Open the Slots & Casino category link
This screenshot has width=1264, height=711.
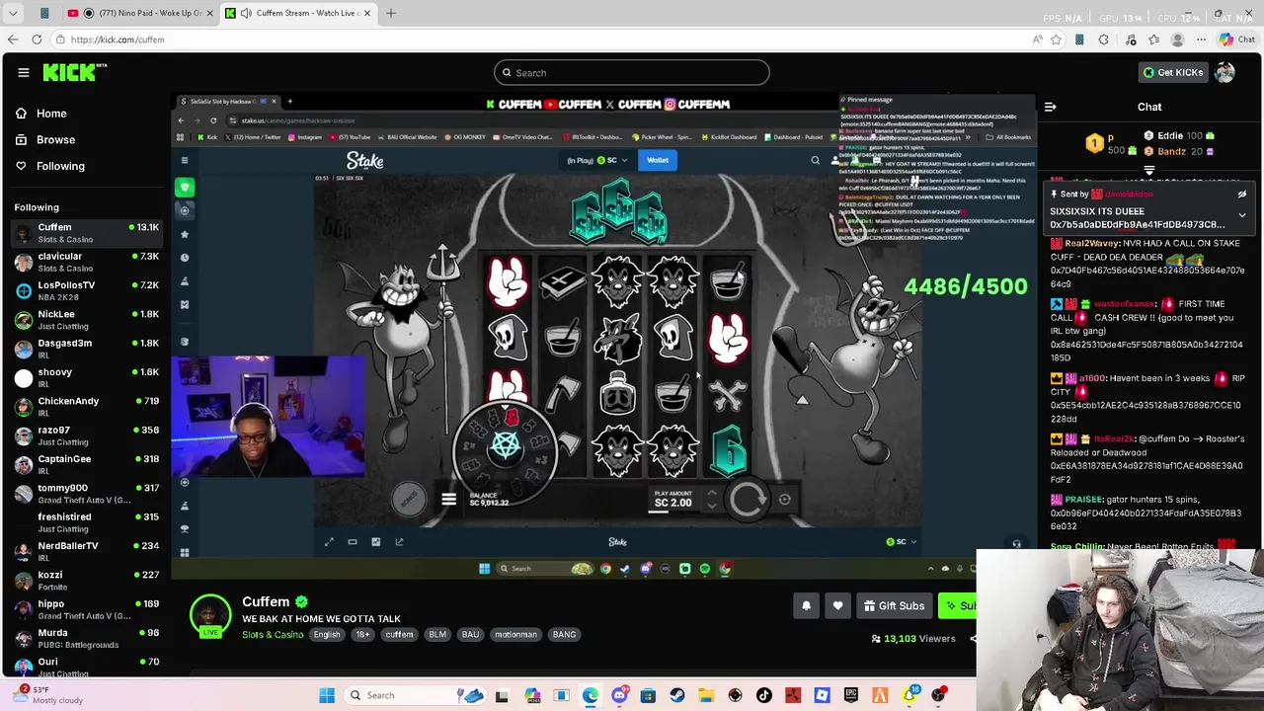(x=273, y=635)
